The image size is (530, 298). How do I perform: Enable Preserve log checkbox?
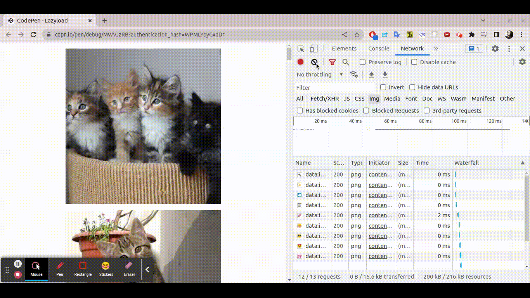362,62
